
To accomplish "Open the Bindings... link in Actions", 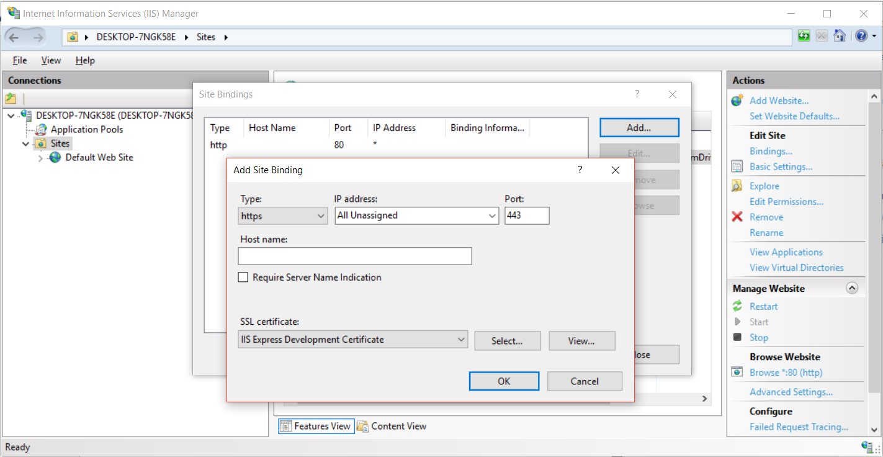I will tap(771, 151).
